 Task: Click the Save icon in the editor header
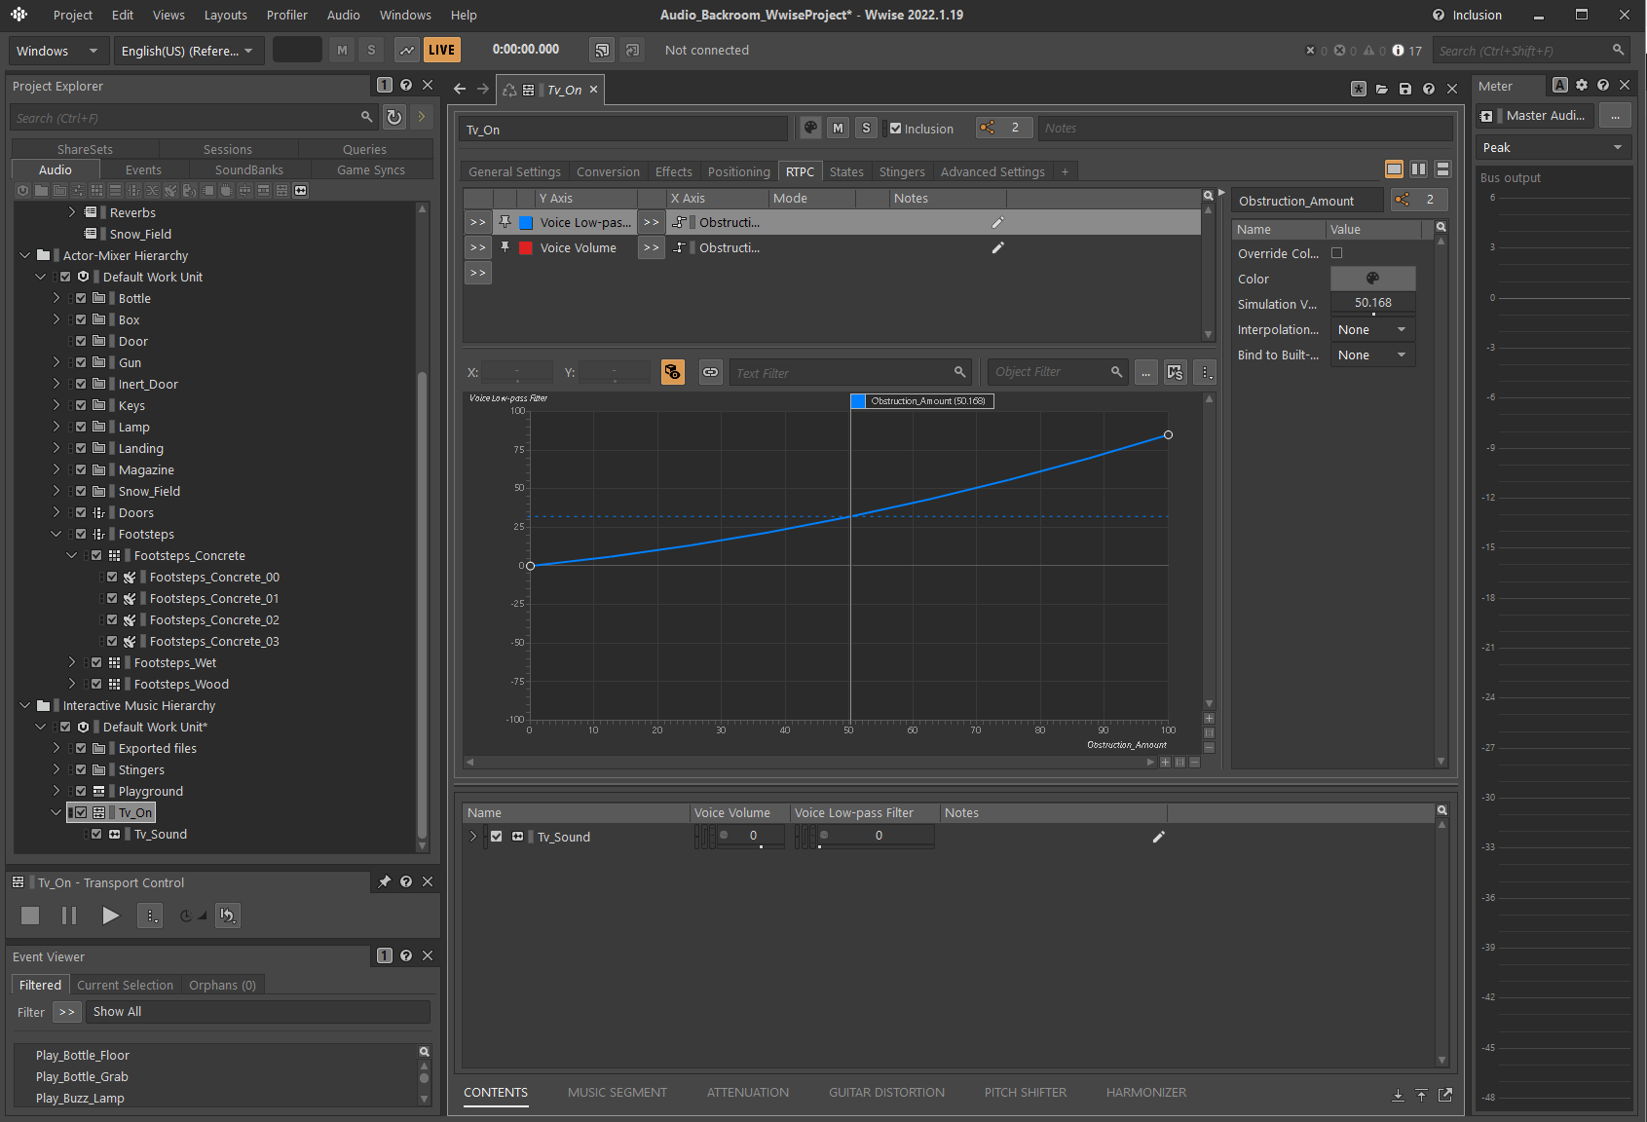tap(1404, 89)
